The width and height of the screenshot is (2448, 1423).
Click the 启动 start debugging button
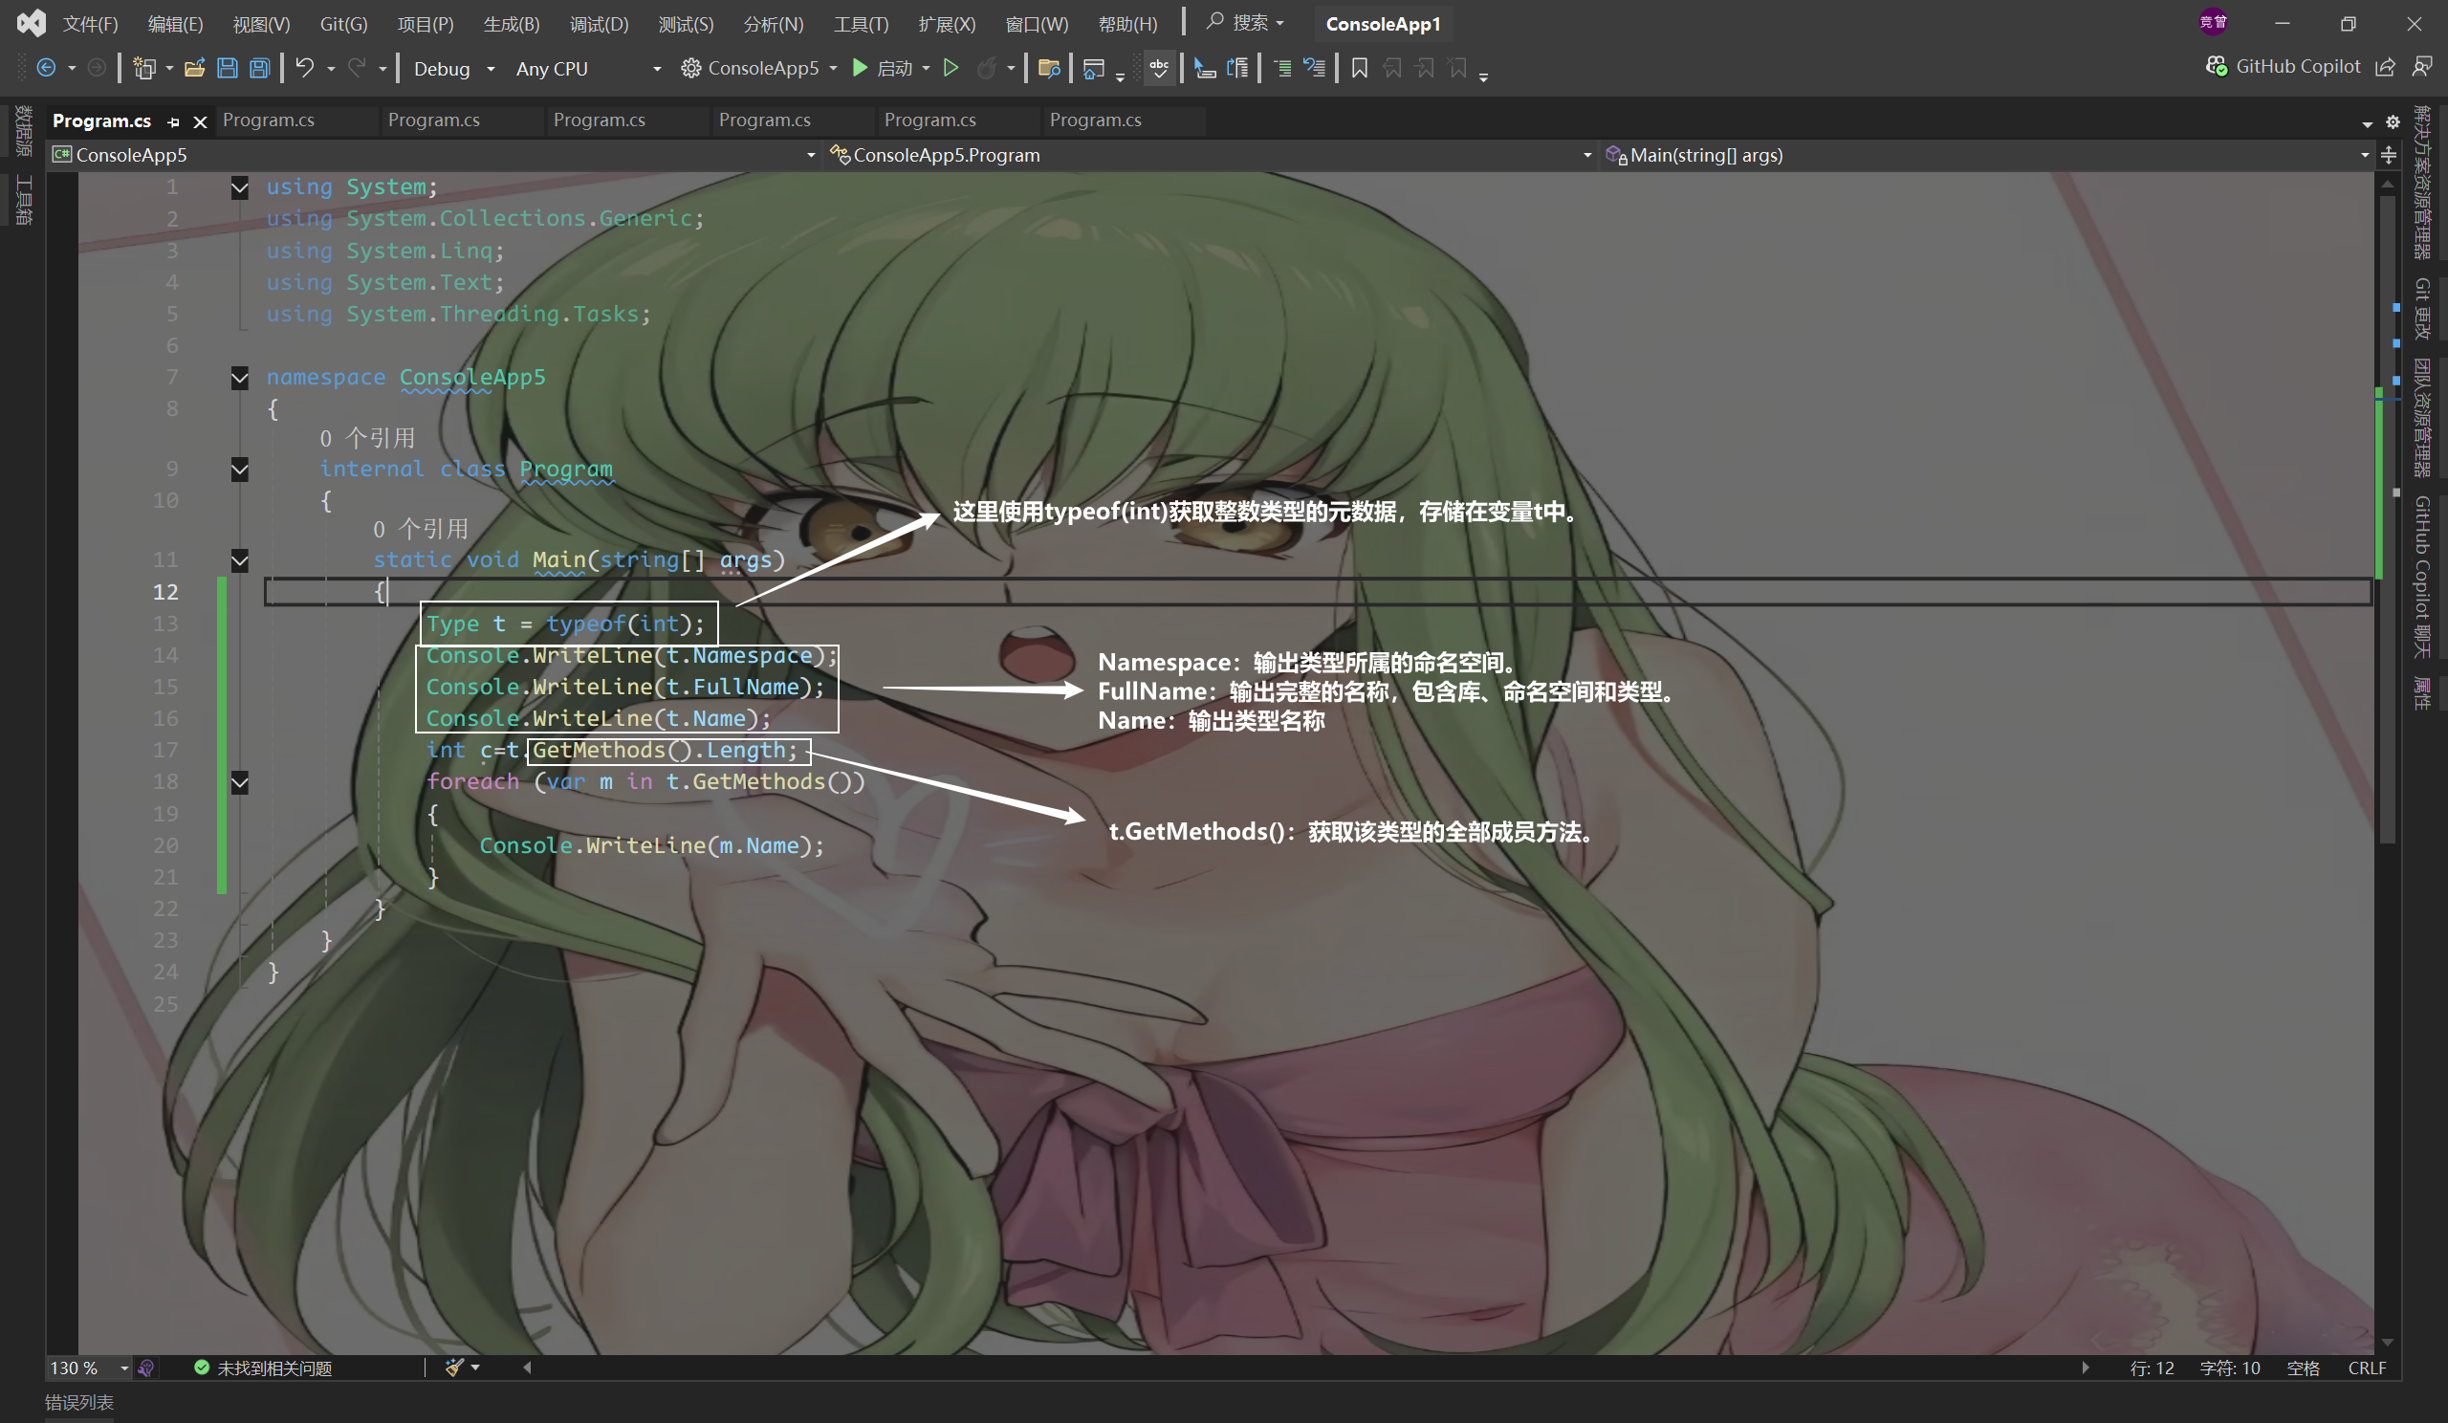(x=883, y=68)
